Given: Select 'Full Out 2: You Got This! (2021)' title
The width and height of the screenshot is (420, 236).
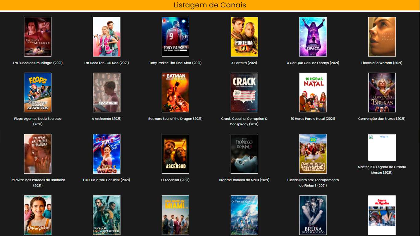Looking at the screenshot, I should tap(107, 180).
